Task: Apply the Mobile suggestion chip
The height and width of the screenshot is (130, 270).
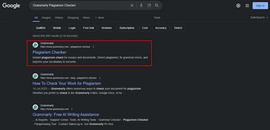Action: 57,28
